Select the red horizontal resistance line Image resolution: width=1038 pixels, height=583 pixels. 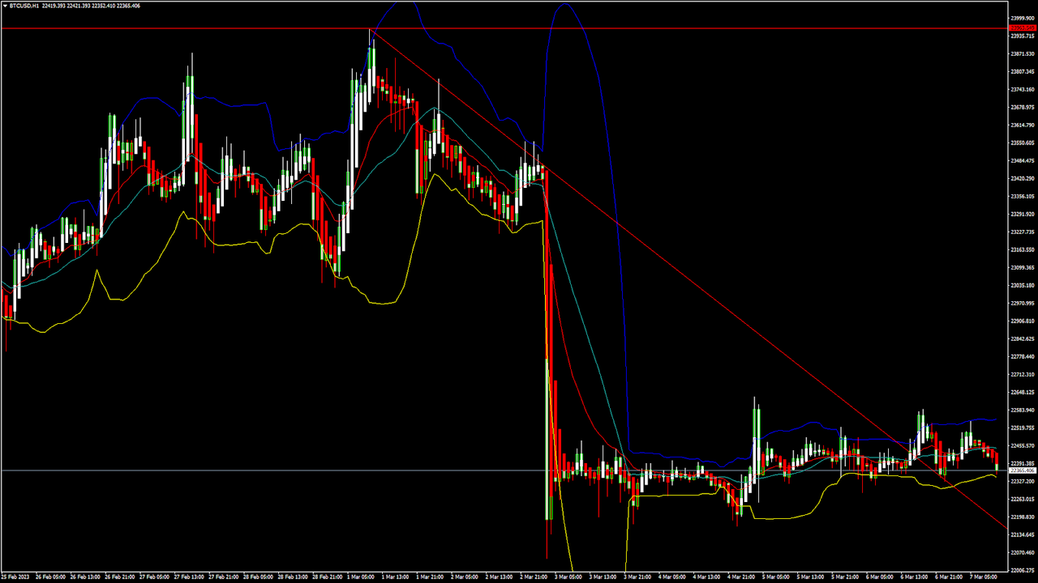click(x=503, y=28)
